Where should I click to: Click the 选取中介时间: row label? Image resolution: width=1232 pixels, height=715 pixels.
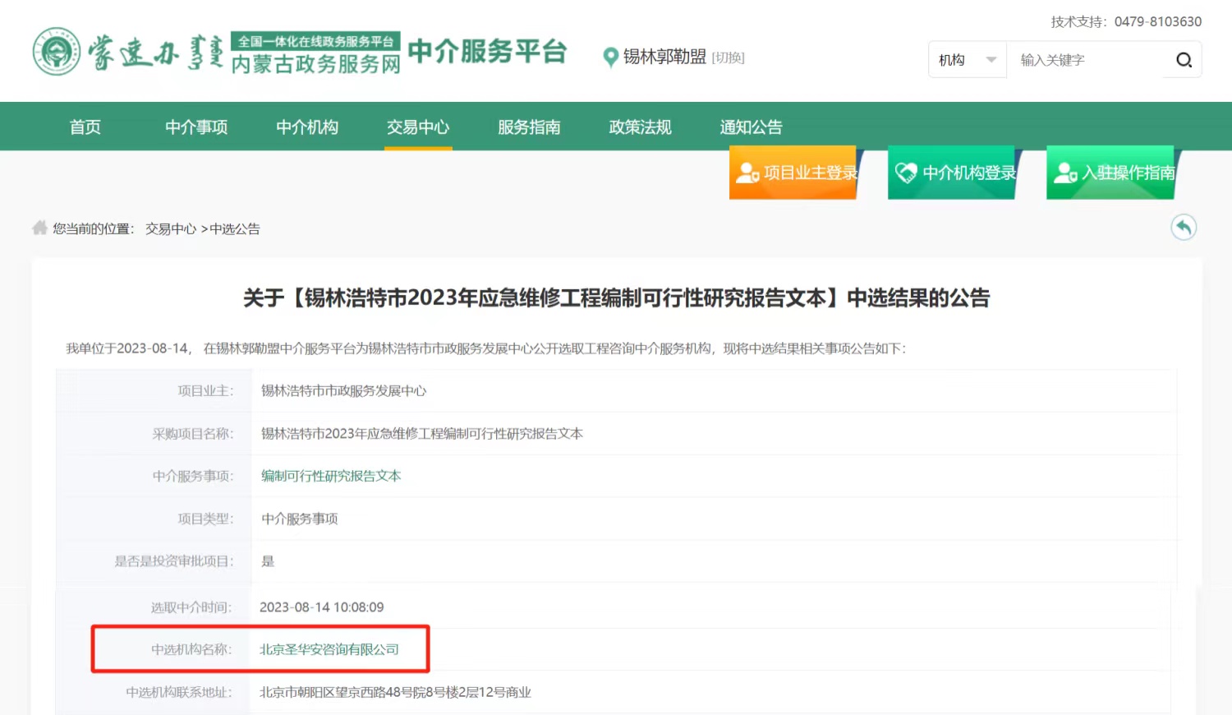pyautogui.click(x=191, y=607)
